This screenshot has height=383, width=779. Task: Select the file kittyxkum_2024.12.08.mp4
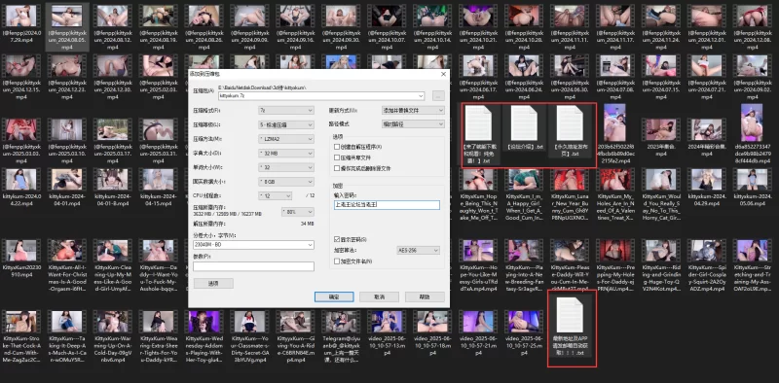tap(753, 27)
